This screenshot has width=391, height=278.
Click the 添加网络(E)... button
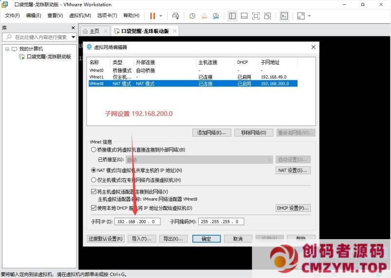pos(211,133)
